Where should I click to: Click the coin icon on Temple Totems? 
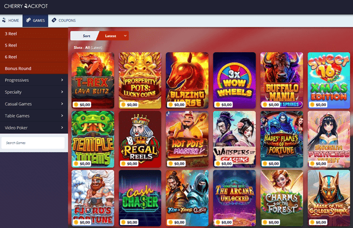pos(76,163)
